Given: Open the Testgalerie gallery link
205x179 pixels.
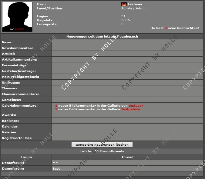Looking at the screenshot, I should tap(131, 109).
